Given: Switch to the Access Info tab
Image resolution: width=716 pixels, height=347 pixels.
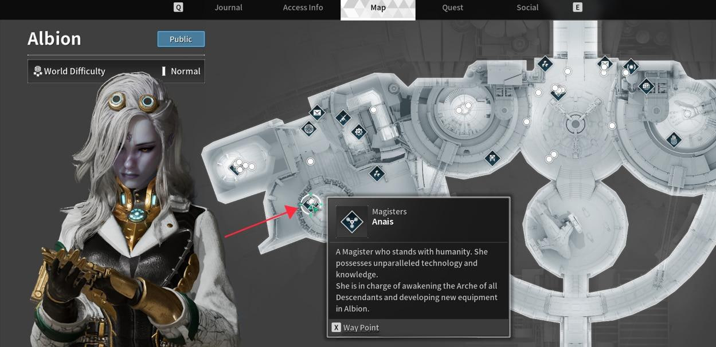Looking at the screenshot, I should pyautogui.click(x=303, y=7).
